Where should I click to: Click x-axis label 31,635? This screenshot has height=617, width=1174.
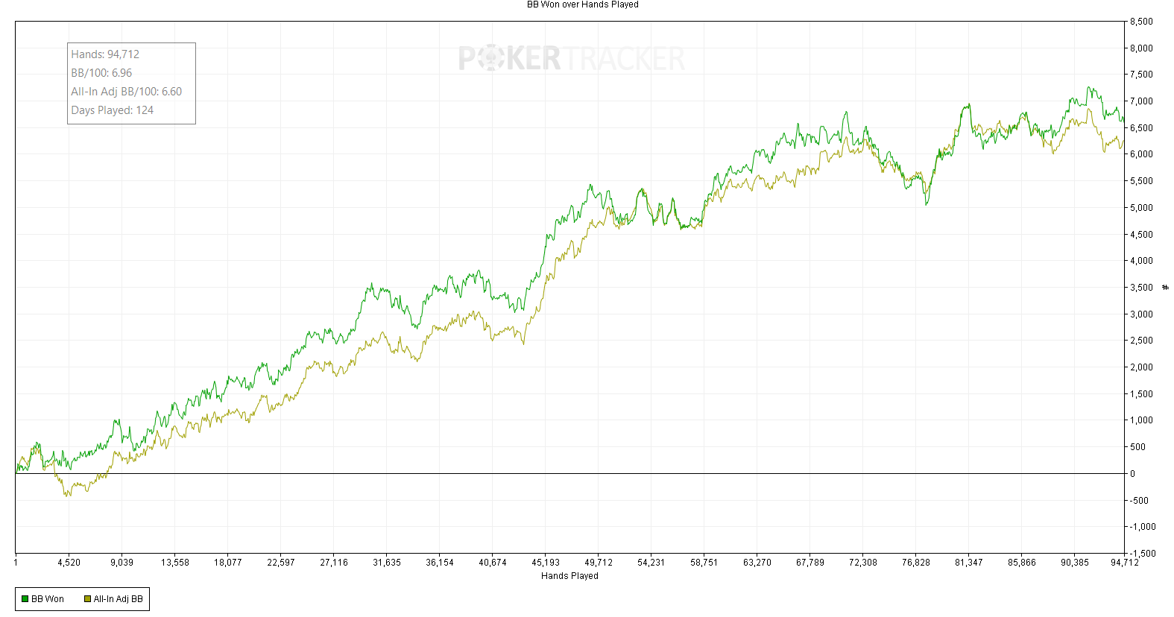(x=386, y=563)
